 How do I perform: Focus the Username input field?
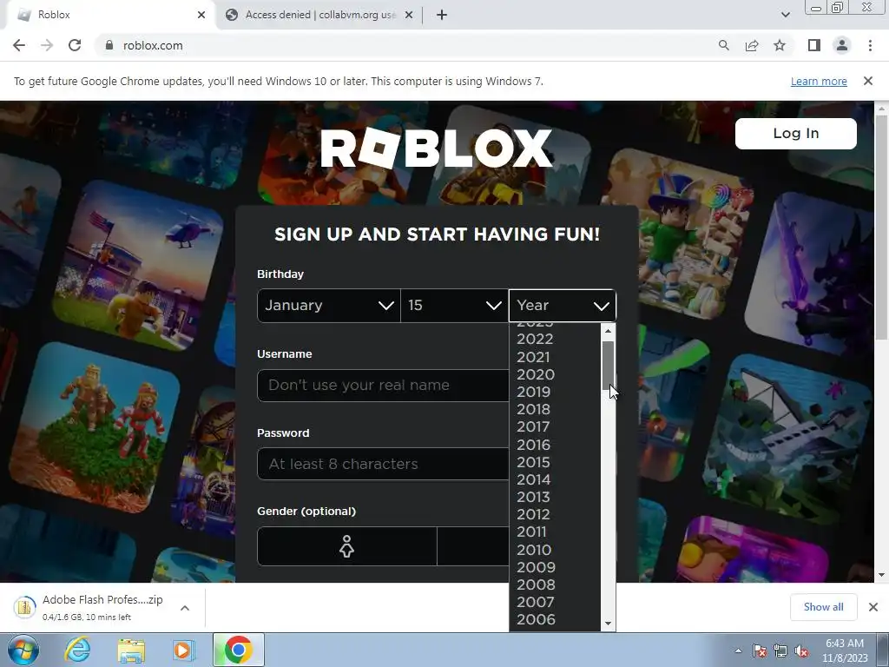(383, 386)
